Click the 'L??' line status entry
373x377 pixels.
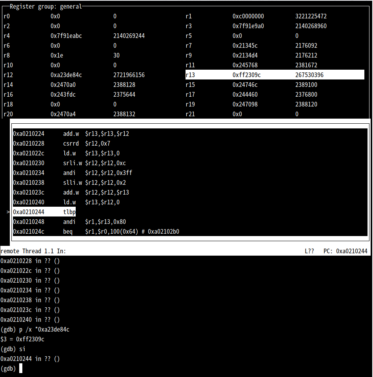pyautogui.click(x=309, y=251)
